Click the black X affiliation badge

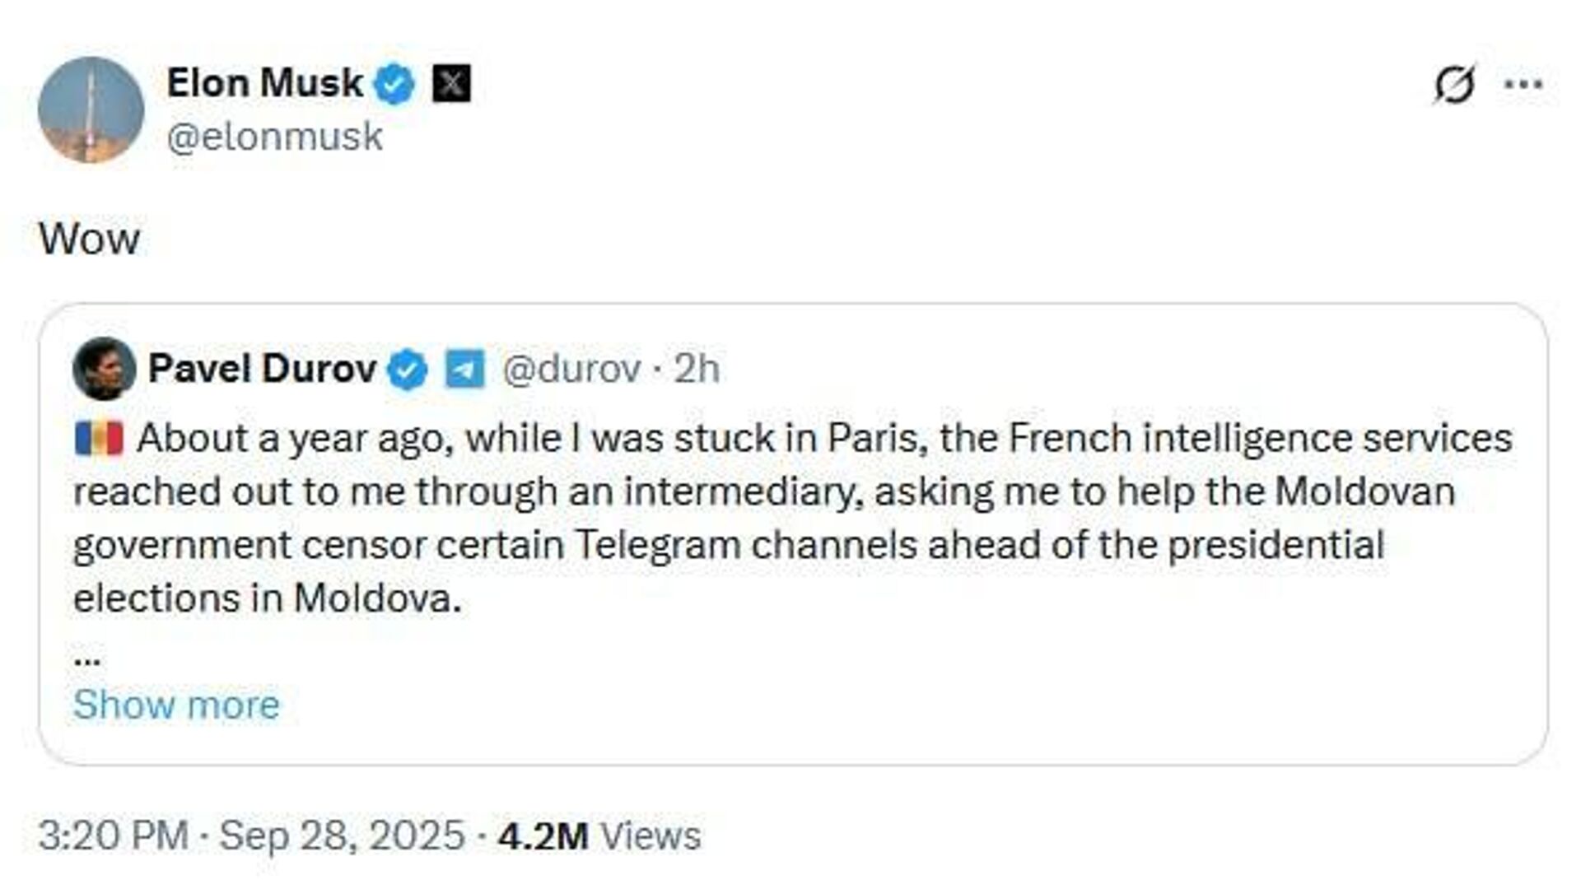coord(451,84)
